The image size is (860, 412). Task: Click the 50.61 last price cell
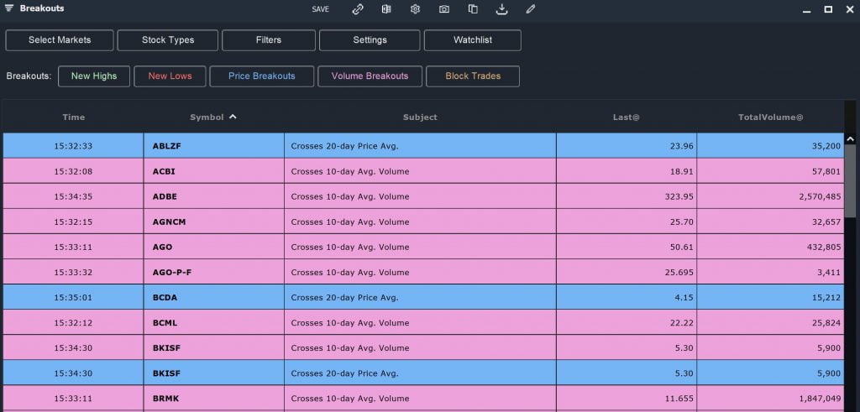click(627, 247)
